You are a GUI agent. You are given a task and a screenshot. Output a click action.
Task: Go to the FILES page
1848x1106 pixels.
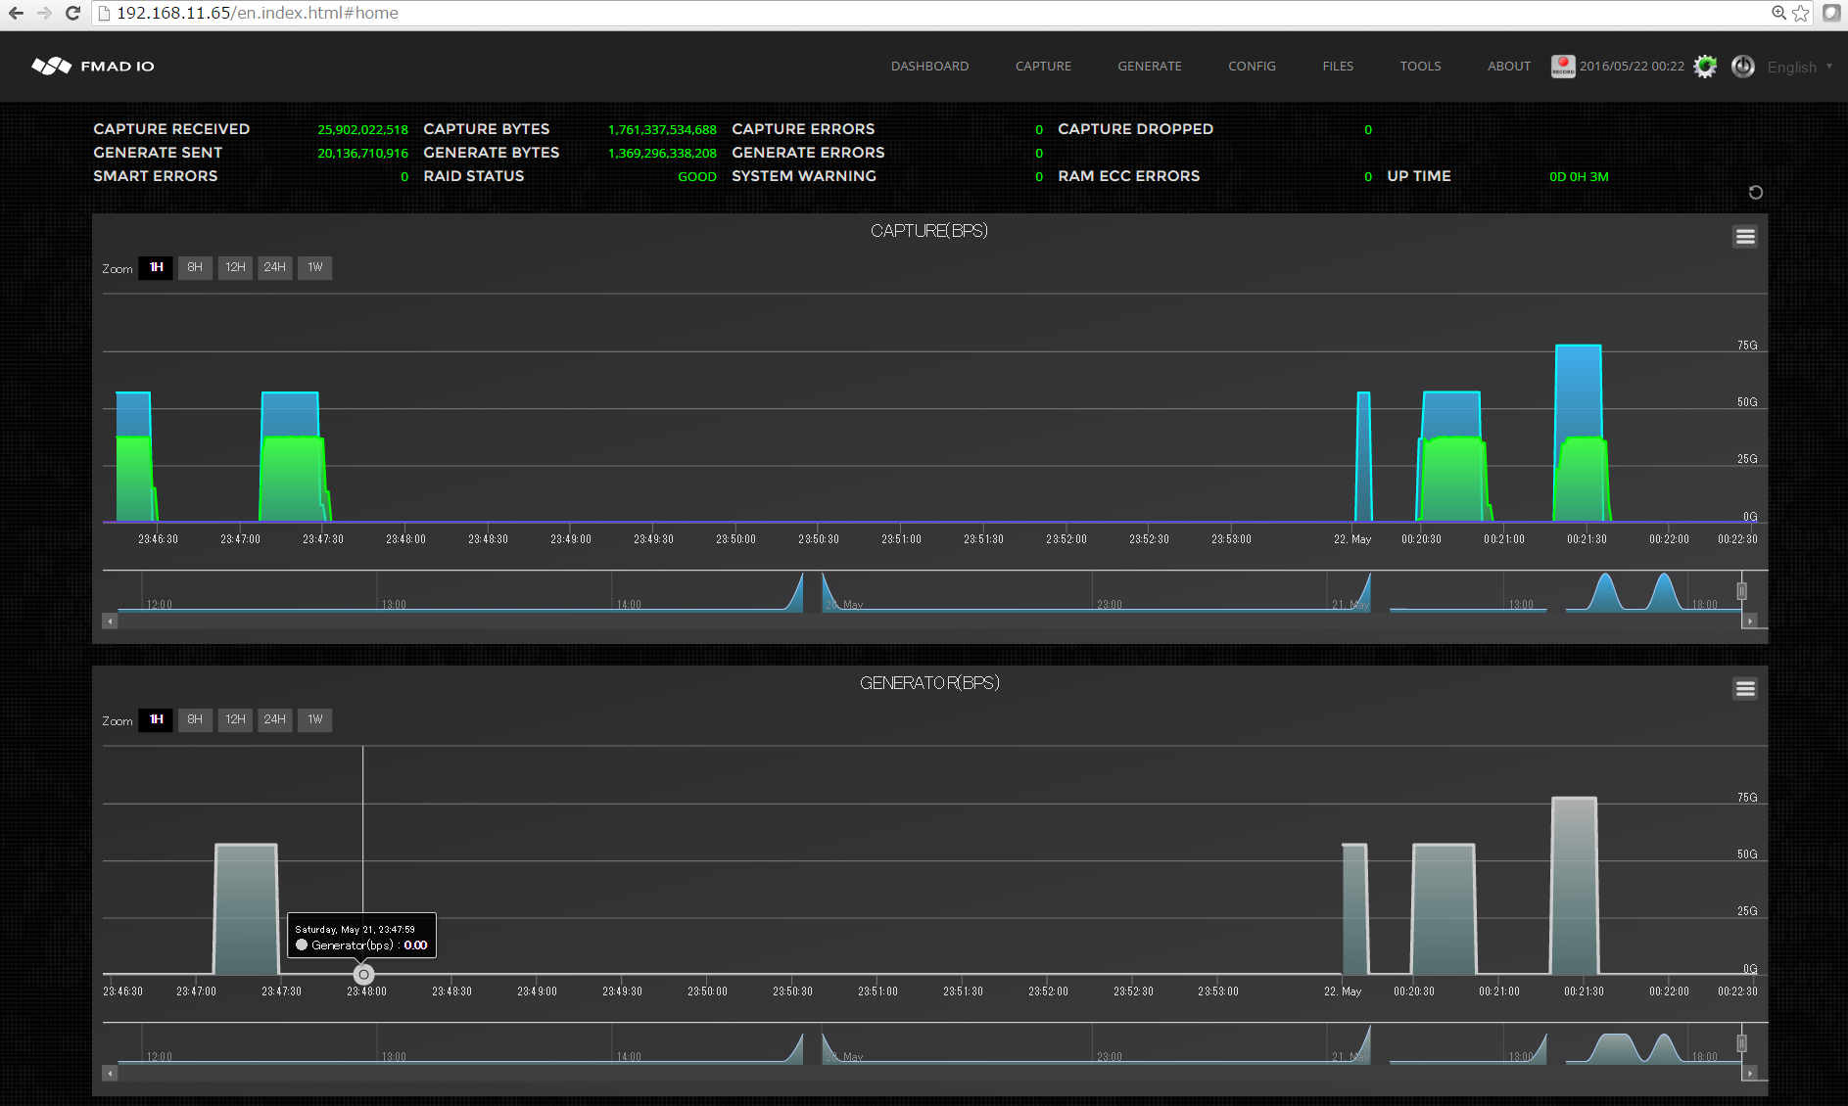tap(1337, 66)
